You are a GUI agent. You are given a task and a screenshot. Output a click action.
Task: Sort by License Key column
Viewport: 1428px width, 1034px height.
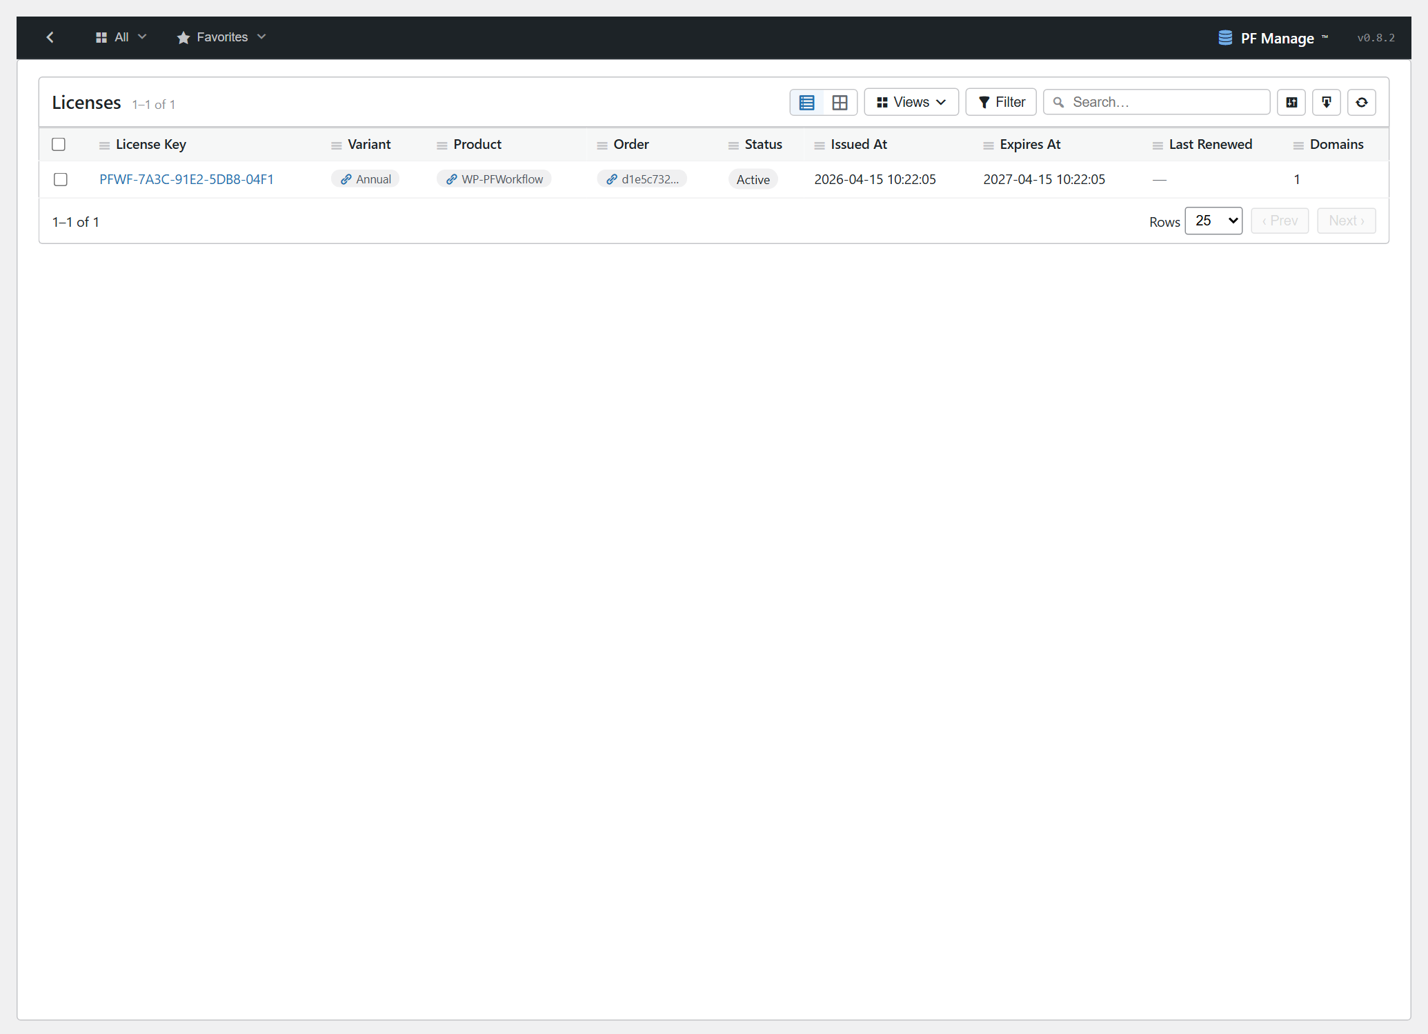[151, 144]
